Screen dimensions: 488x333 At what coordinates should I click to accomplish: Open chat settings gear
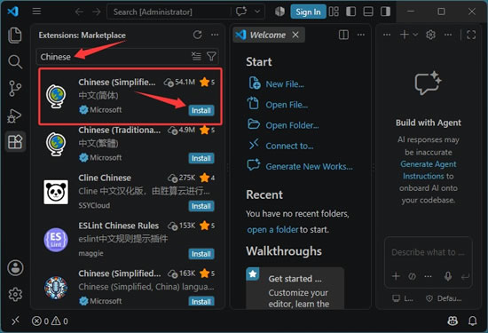(430, 35)
